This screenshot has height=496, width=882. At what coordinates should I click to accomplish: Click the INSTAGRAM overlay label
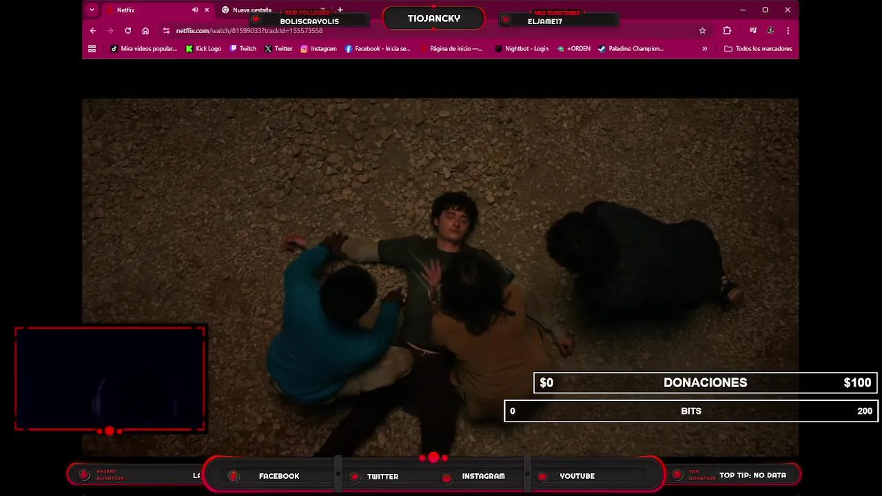pyautogui.click(x=483, y=476)
